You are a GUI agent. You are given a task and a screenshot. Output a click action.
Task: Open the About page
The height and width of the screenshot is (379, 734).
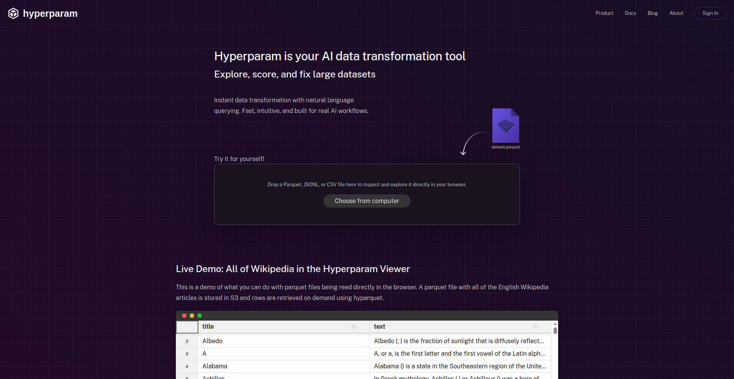coord(676,13)
